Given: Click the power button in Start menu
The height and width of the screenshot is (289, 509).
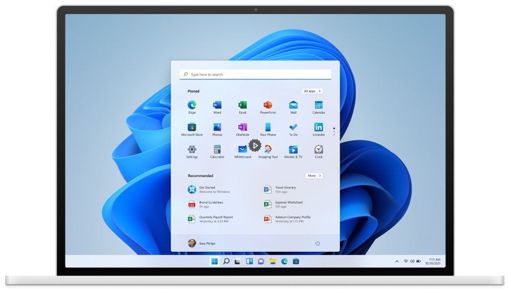Looking at the screenshot, I should (x=317, y=243).
